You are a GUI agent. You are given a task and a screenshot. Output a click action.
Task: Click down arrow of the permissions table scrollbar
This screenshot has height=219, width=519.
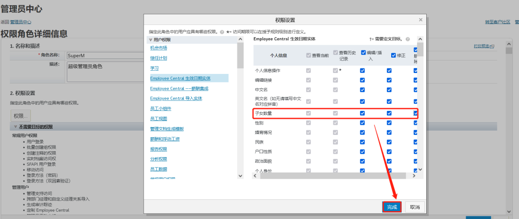pos(420,170)
